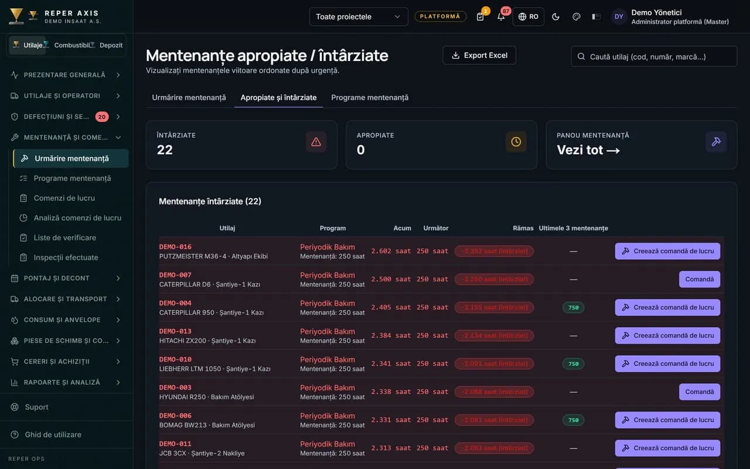The width and height of the screenshot is (750, 469).
Task: Toggle dark mode moon icon
Action: click(555, 16)
